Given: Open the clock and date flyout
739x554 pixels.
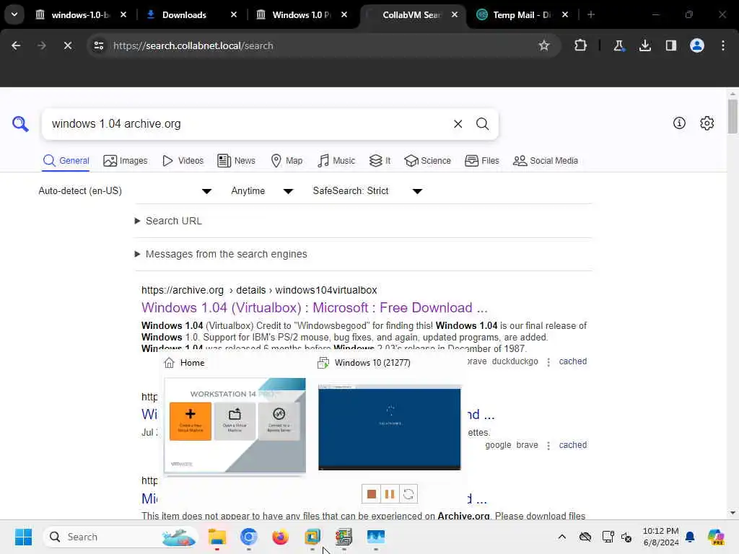Looking at the screenshot, I should coord(661,537).
